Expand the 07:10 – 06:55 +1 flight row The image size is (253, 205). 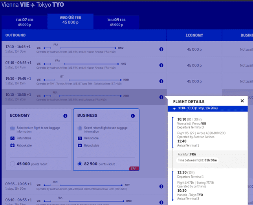[84, 65]
